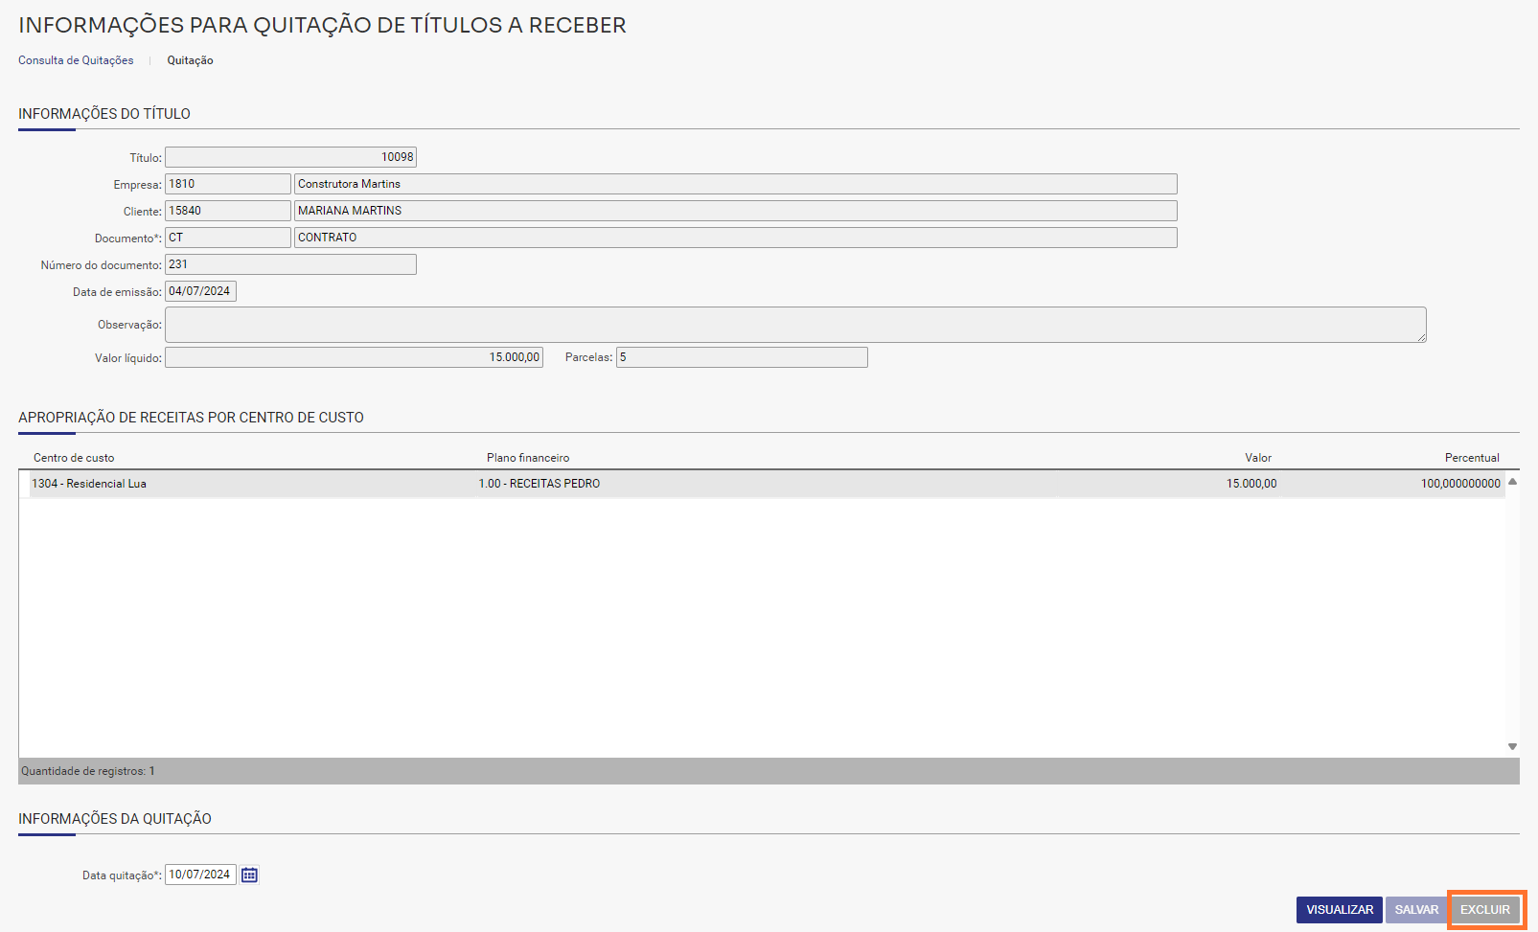Click the Valor column header
Screen dimensions: 1538x932
[1258, 458]
